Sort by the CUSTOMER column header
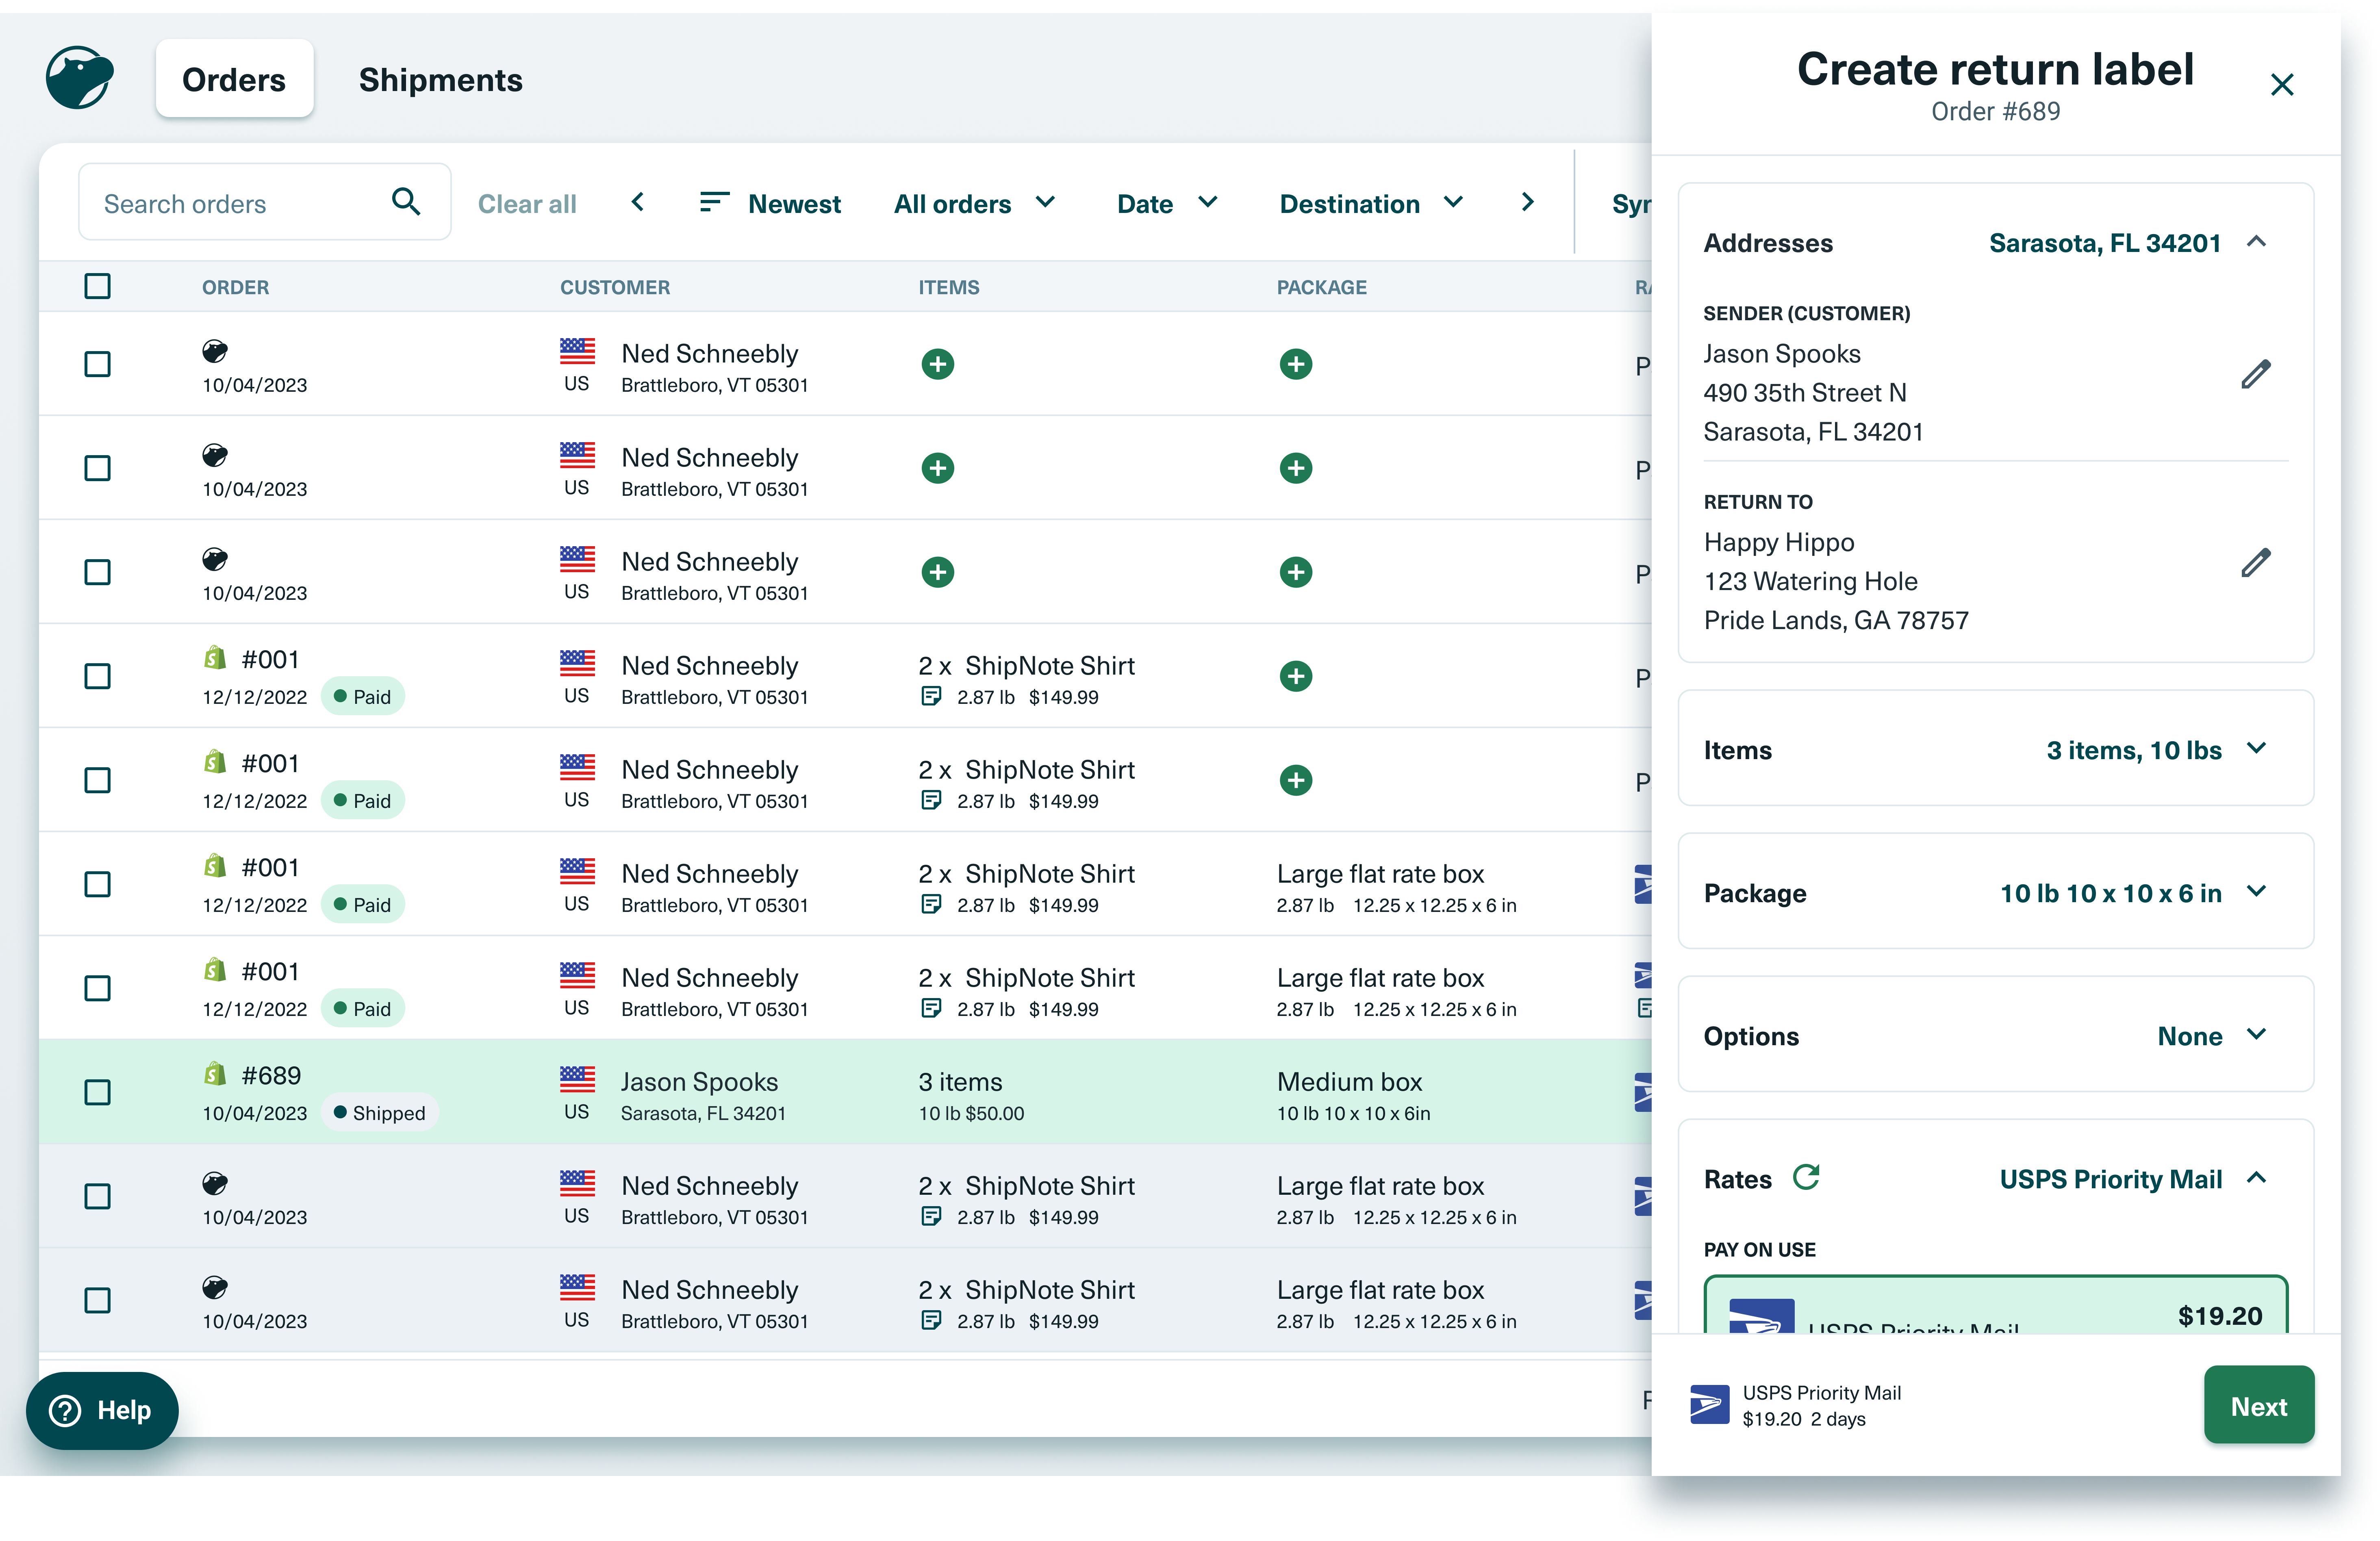The image size is (2380, 1541). tap(615, 287)
